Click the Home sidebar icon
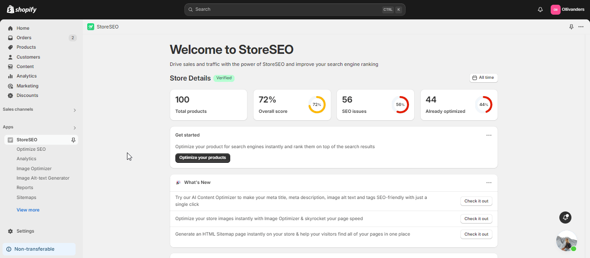The height and width of the screenshot is (258, 590). click(10, 28)
